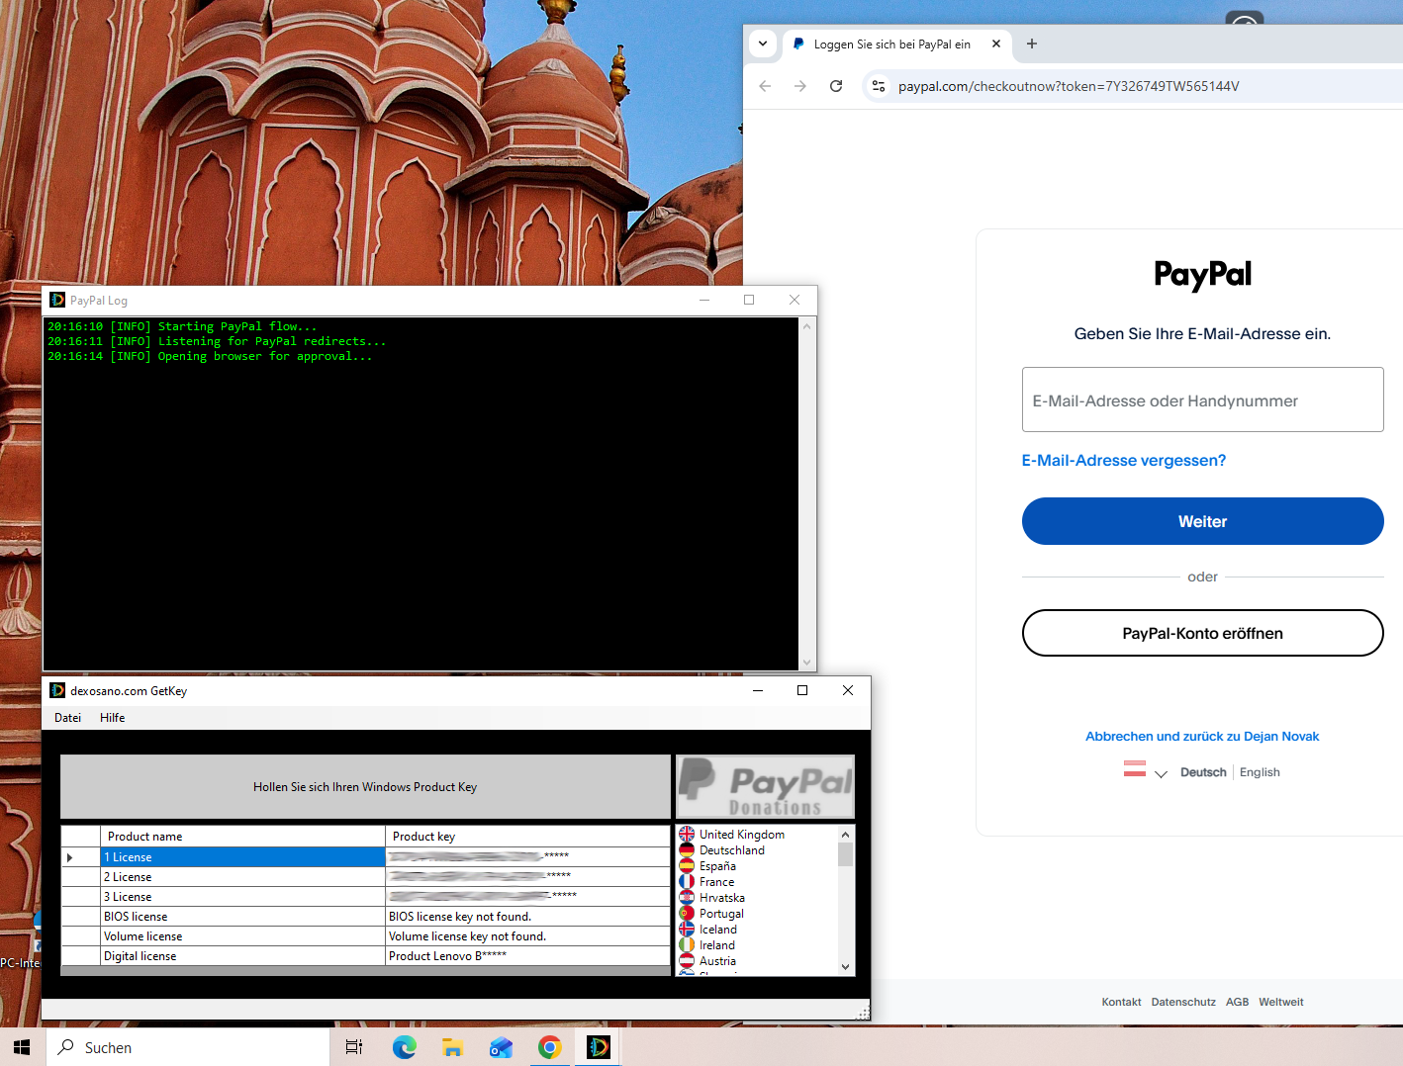Open PayPal-Konto eröffnen
The image size is (1403, 1066).
(1202, 633)
